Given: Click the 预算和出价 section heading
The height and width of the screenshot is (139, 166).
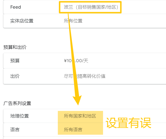Looking at the screenshot, I should pos(15,47).
